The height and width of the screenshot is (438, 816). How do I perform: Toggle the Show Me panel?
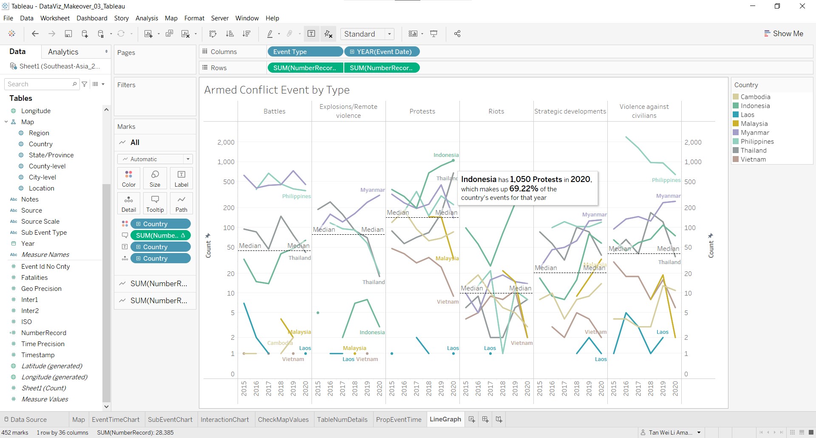[x=783, y=34]
